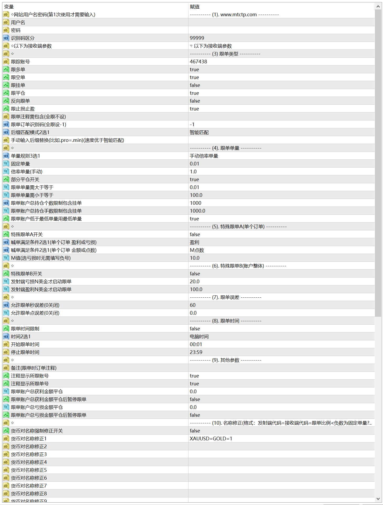Click the integer icon beside 后缀匹配模式2选1
383x505 pixels.
click(x=6, y=132)
